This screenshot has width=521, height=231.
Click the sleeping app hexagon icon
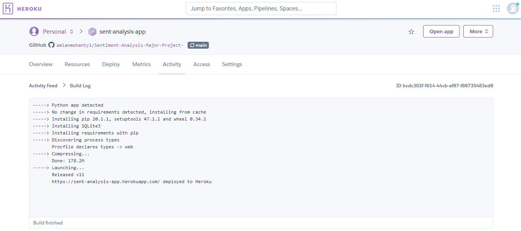point(92,32)
